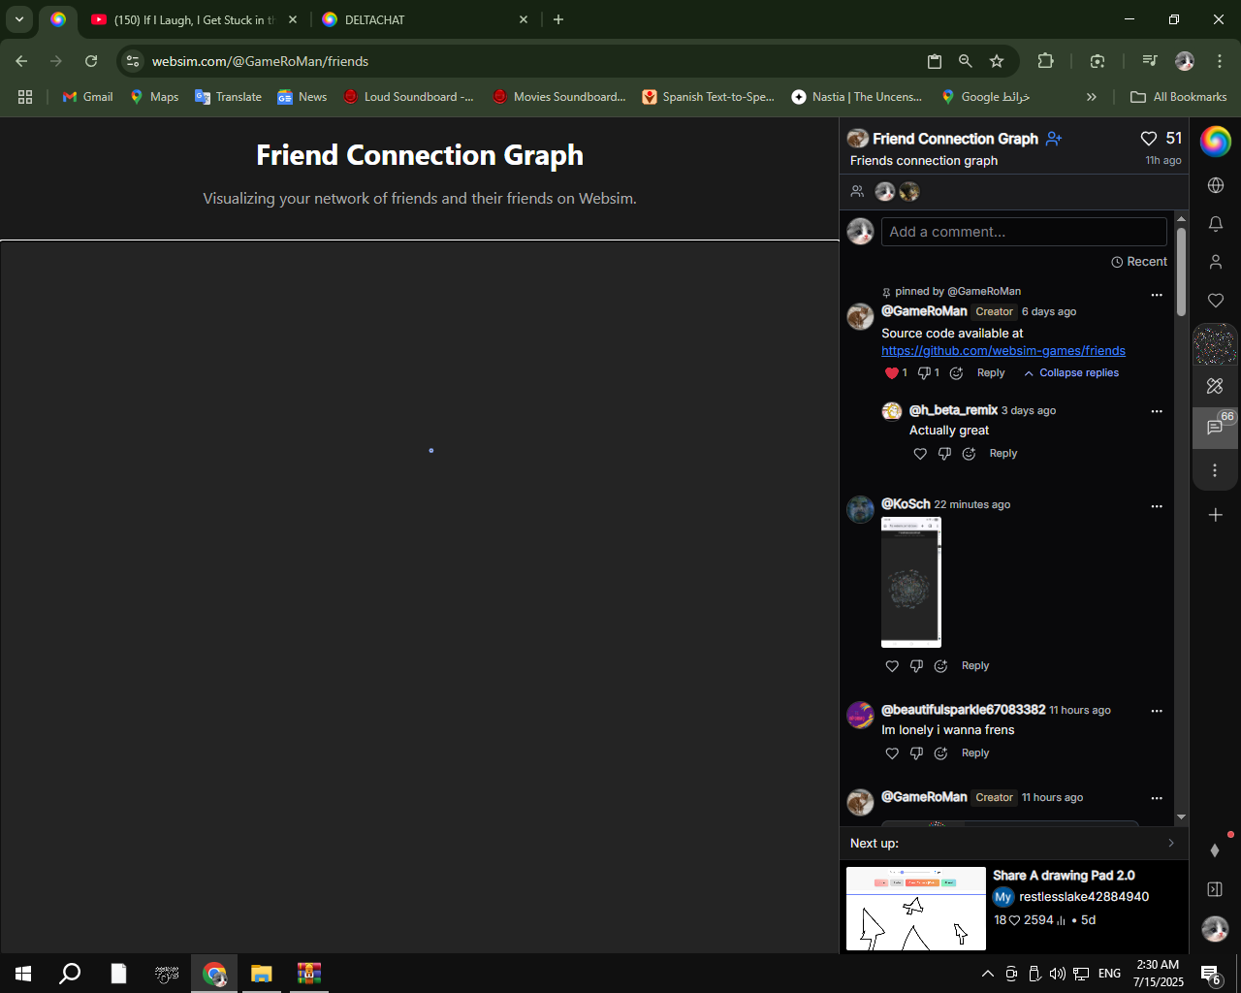This screenshot has width=1241, height=993.
Task: Open the Websim swirl logo in sidebar
Action: [x=1215, y=142]
